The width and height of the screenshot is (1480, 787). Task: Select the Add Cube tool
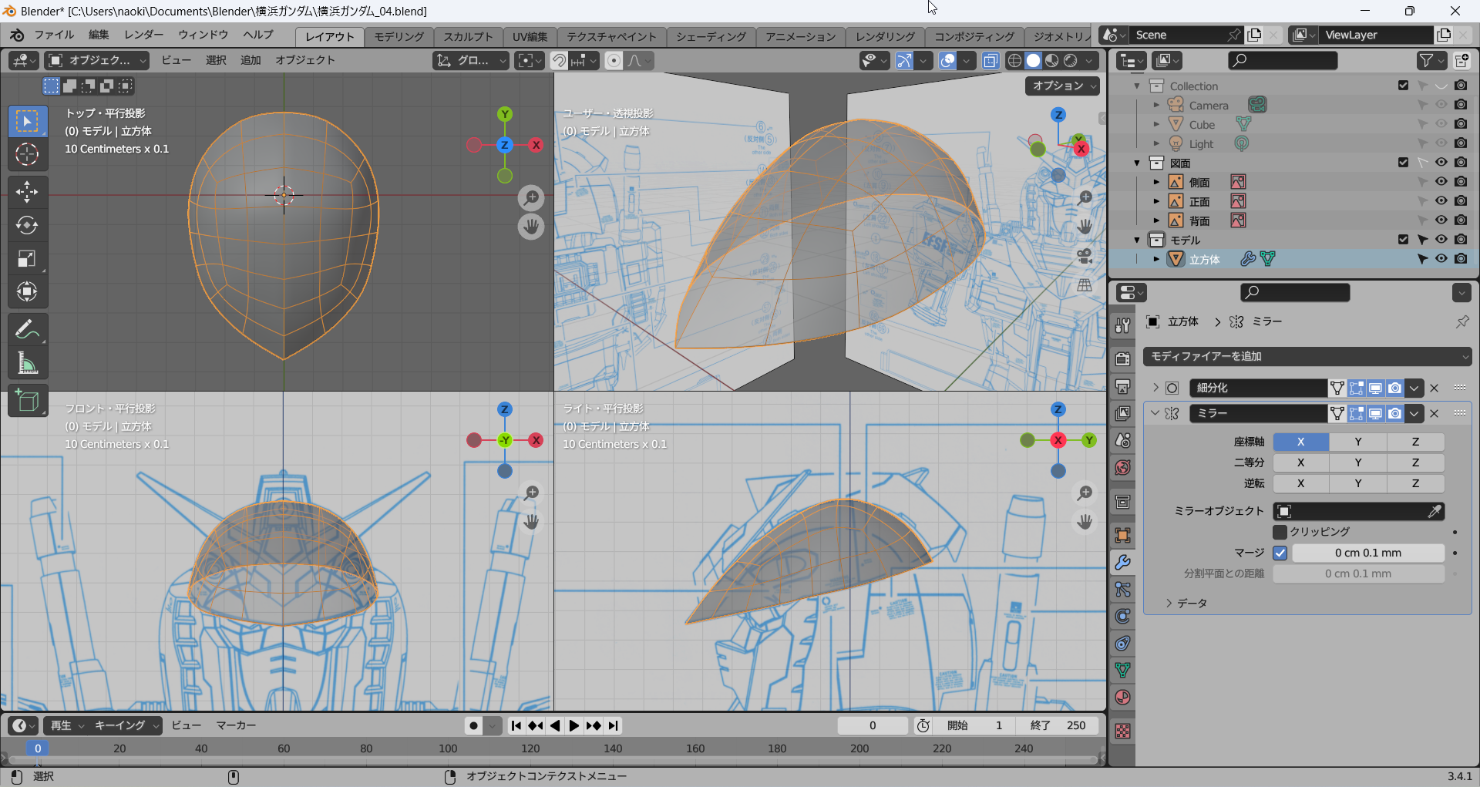(27, 401)
